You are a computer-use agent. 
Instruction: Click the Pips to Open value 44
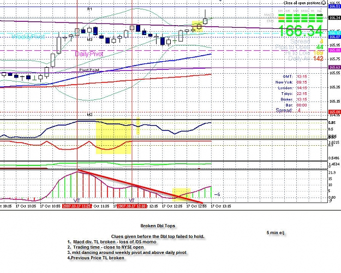320,47
